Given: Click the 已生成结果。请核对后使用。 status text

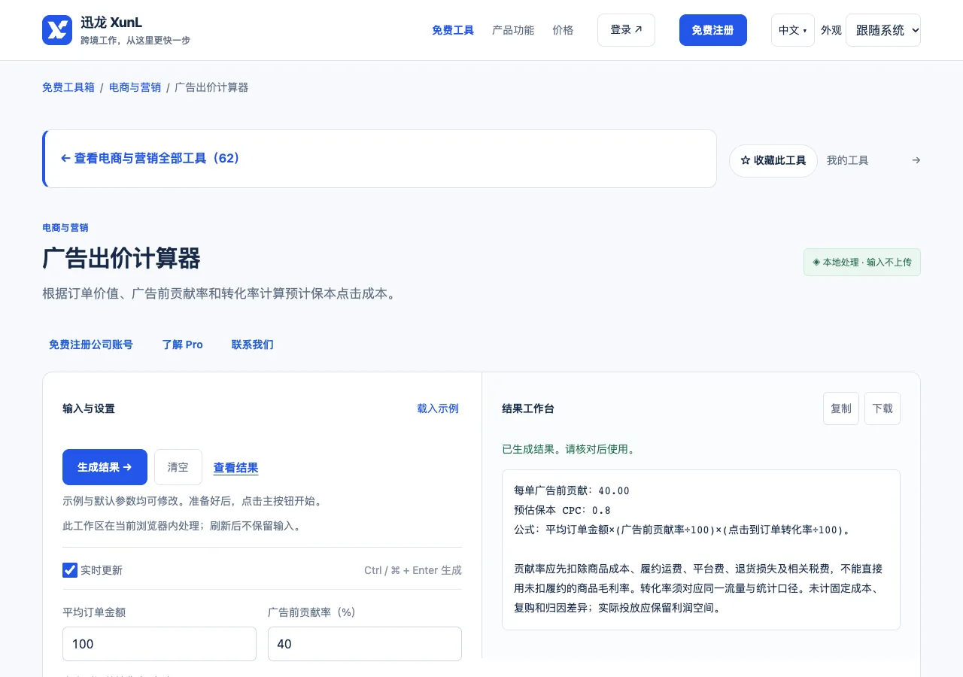Looking at the screenshot, I should [x=570, y=449].
